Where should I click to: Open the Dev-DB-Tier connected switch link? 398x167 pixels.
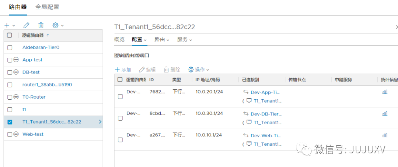[x=265, y=114]
